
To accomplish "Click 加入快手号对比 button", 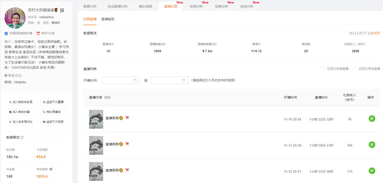I will (22, 122).
